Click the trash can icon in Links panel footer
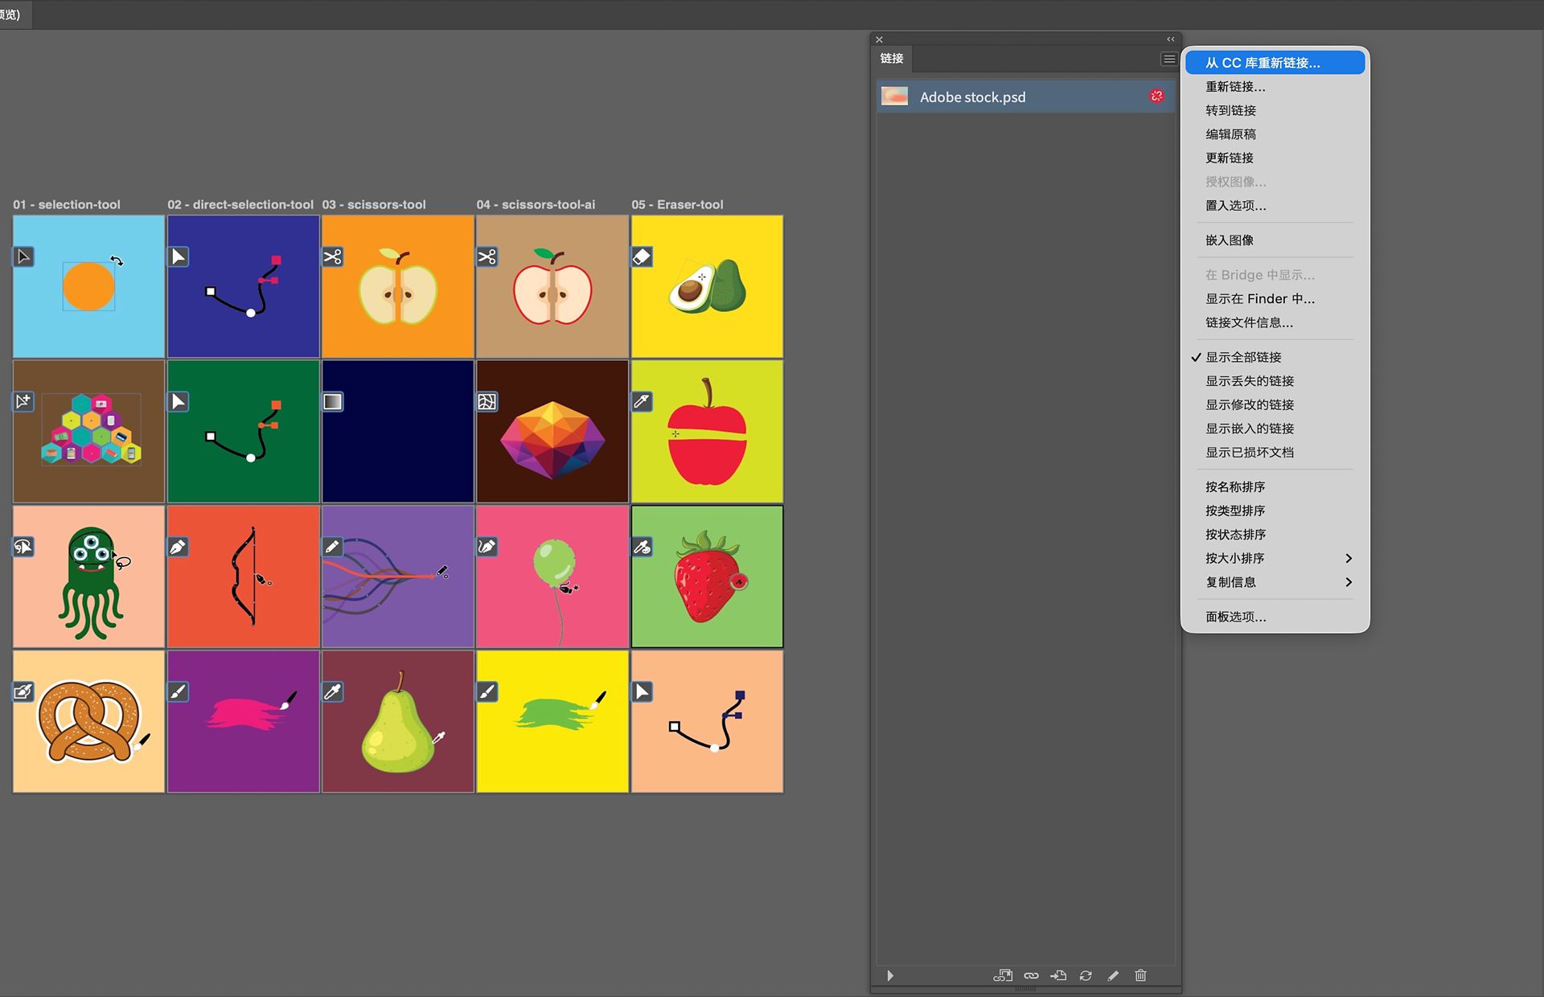Viewport: 1544px width, 997px height. pos(1140,975)
